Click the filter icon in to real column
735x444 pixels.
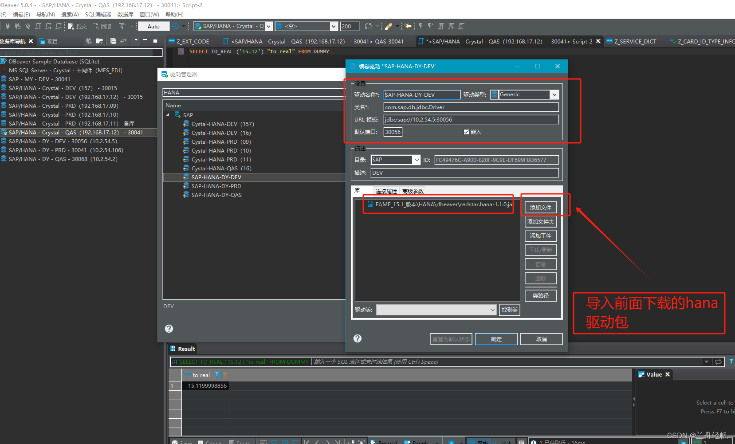pyautogui.click(x=217, y=375)
